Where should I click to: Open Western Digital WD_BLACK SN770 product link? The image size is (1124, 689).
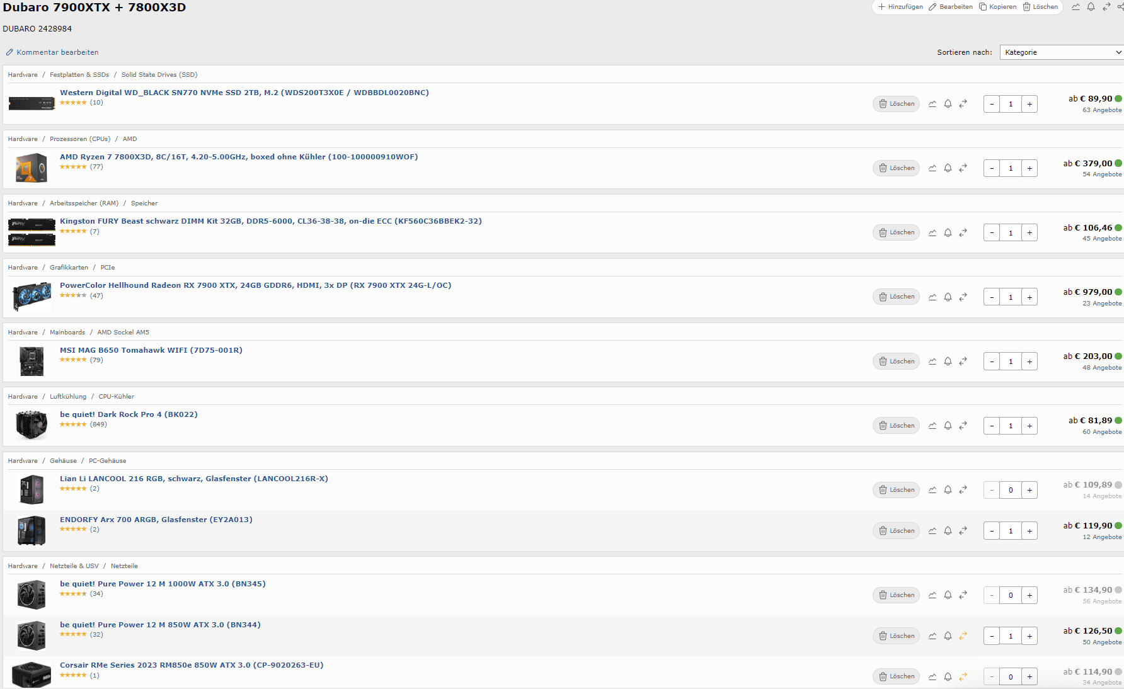[244, 93]
